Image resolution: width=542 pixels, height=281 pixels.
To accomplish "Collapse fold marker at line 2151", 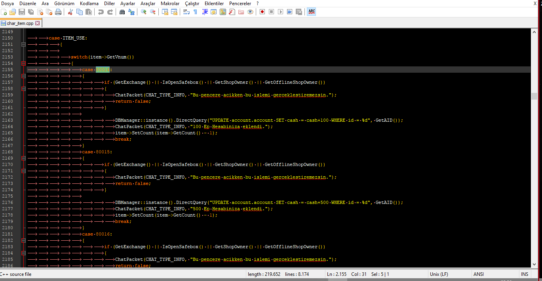I will click(x=24, y=44).
